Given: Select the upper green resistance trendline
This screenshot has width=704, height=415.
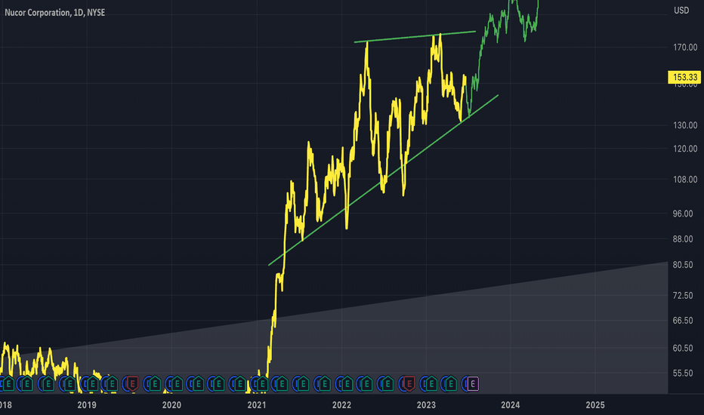Looking at the screenshot, I should click(x=415, y=37).
